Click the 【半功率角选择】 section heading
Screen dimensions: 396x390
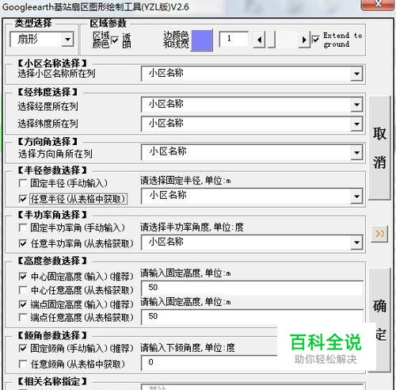pyautogui.click(x=52, y=215)
